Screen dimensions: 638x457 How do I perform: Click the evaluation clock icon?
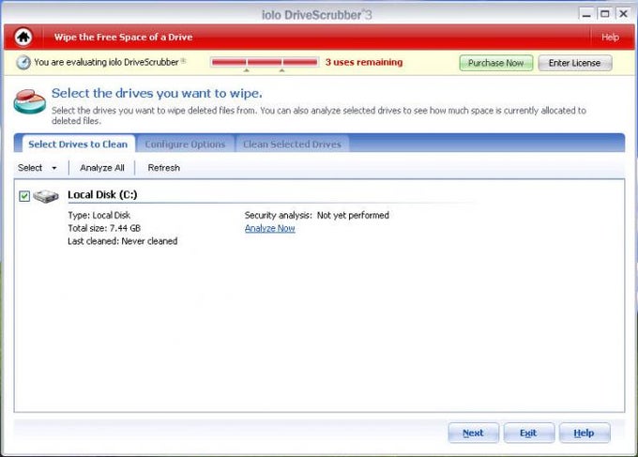click(x=23, y=62)
